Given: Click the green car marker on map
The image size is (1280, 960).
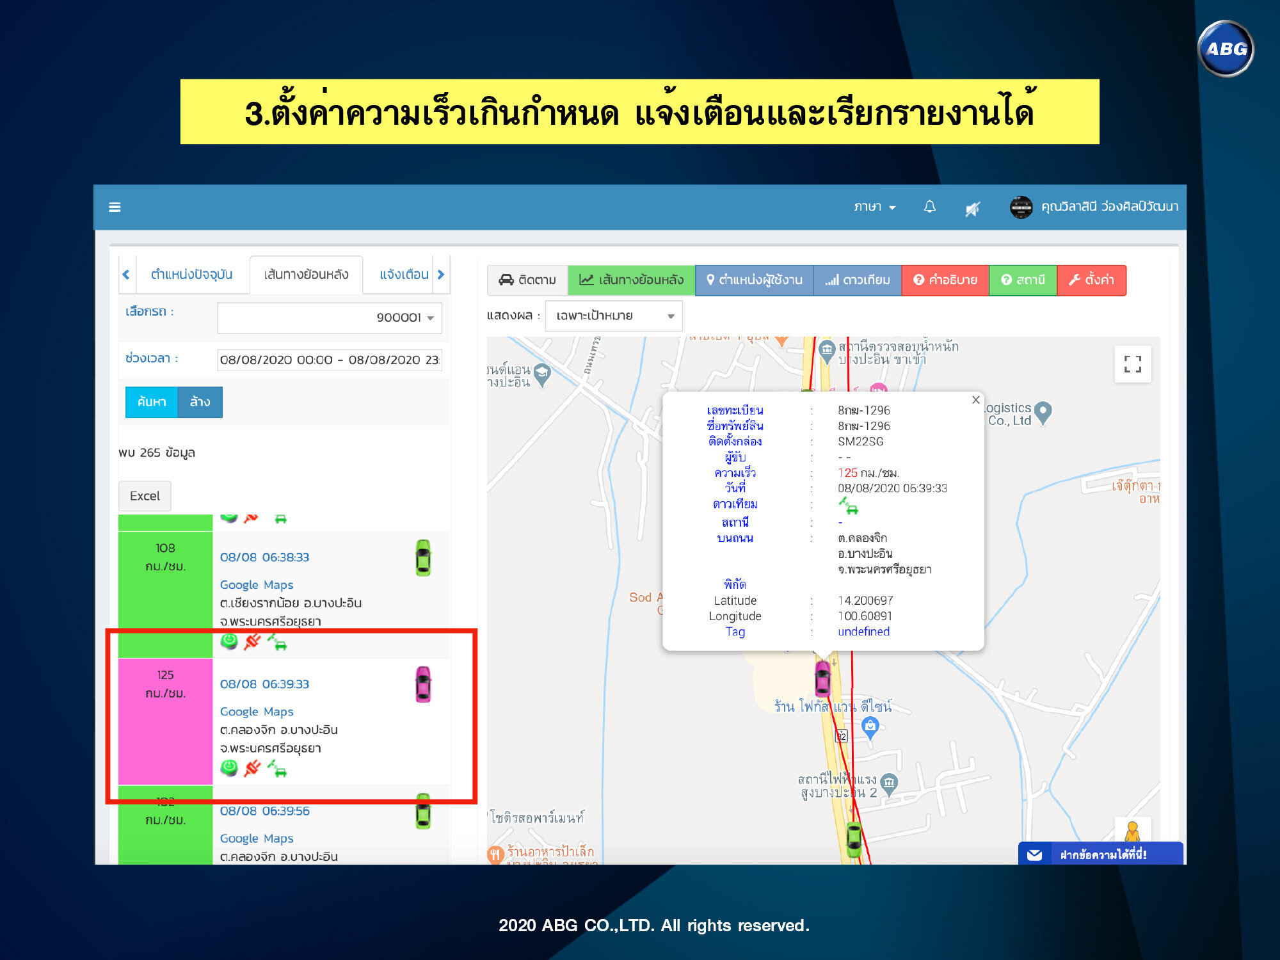Looking at the screenshot, I should [x=854, y=839].
